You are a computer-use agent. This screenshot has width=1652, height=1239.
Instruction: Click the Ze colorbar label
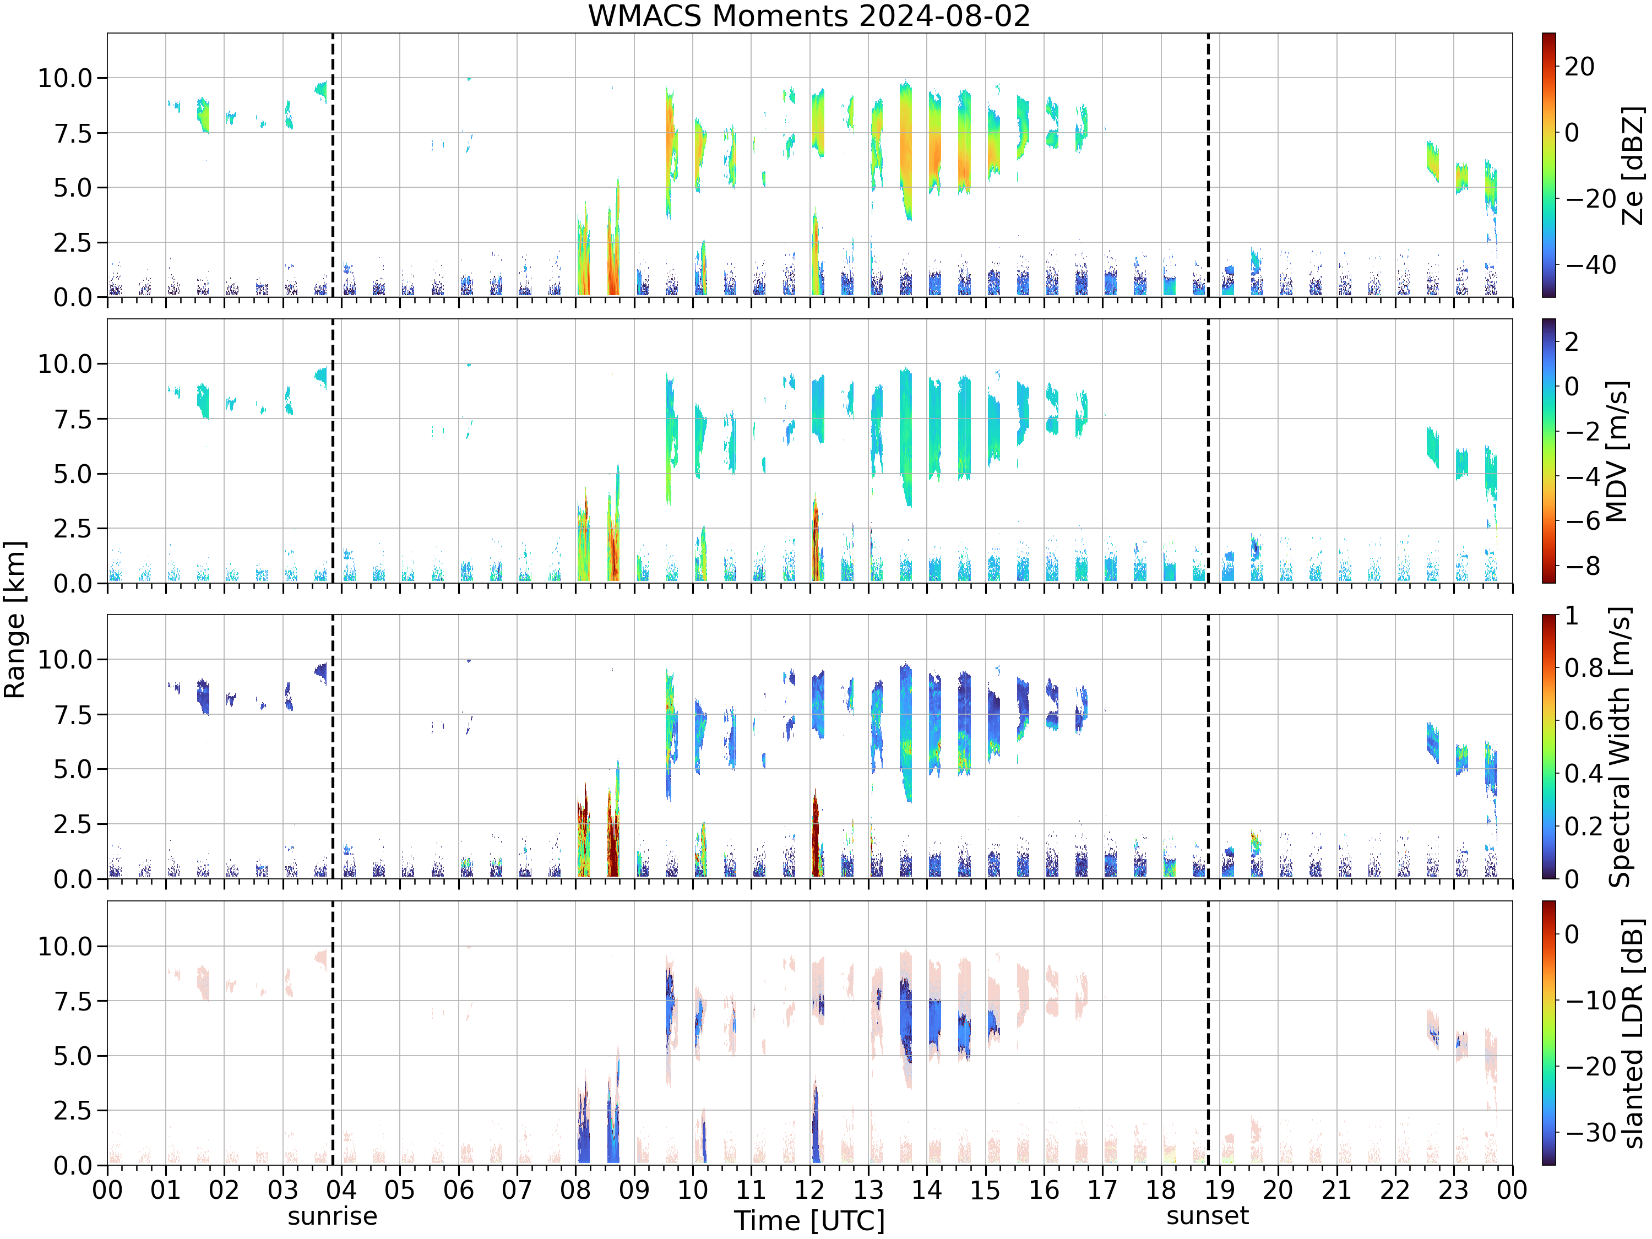pos(1634,165)
